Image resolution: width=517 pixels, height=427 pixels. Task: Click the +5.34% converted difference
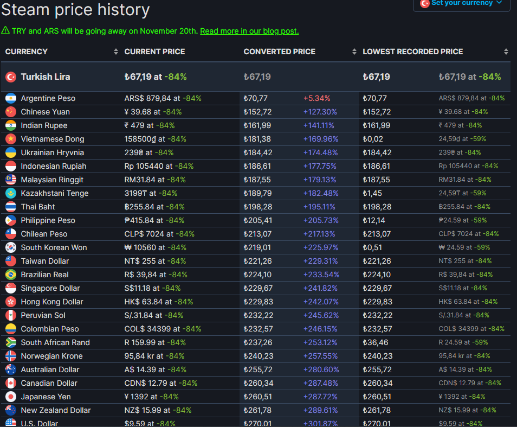[317, 98]
